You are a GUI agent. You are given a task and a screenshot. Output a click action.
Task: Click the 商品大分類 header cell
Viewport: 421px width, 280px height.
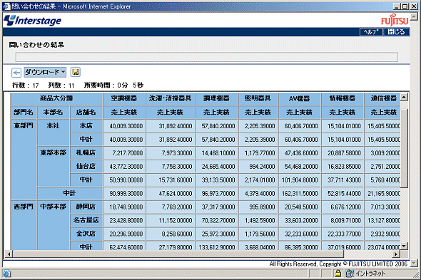click(56, 98)
